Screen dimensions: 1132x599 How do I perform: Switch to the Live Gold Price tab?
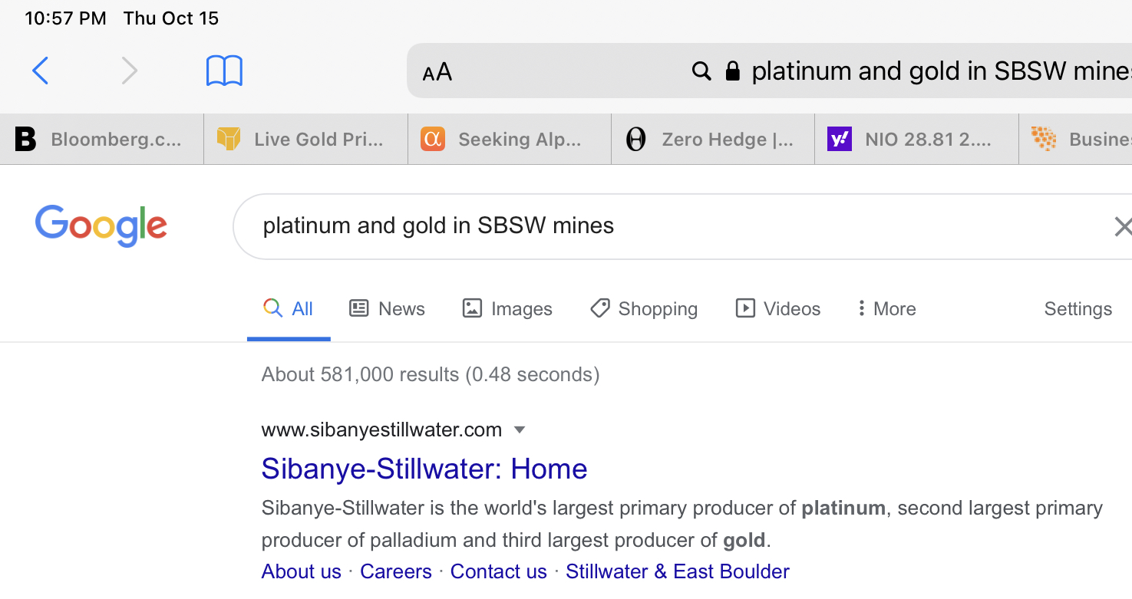pyautogui.click(x=305, y=140)
